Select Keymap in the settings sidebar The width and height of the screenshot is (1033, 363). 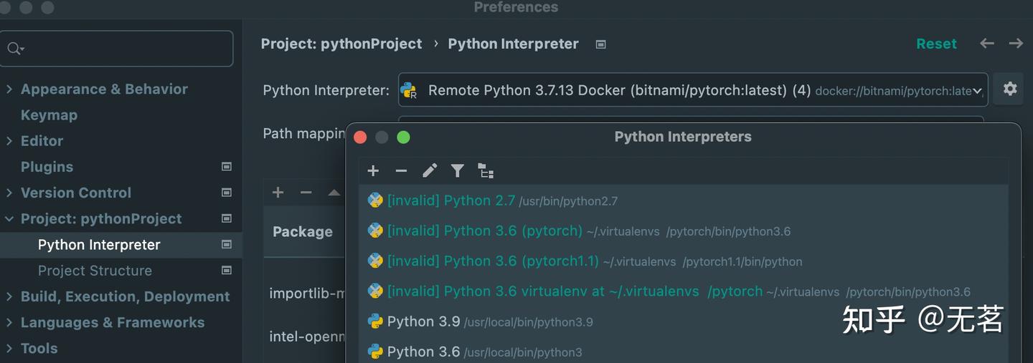(x=49, y=115)
